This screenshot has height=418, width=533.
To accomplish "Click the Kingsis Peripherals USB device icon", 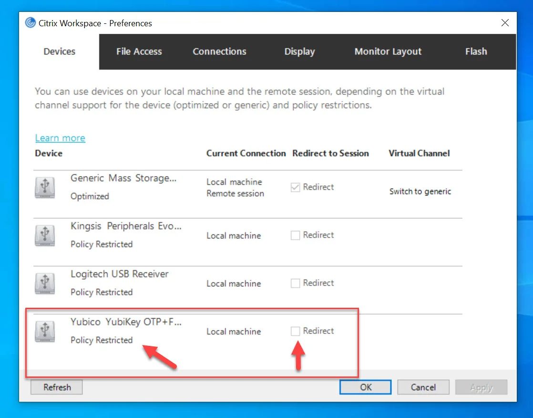I will [x=45, y=235].
